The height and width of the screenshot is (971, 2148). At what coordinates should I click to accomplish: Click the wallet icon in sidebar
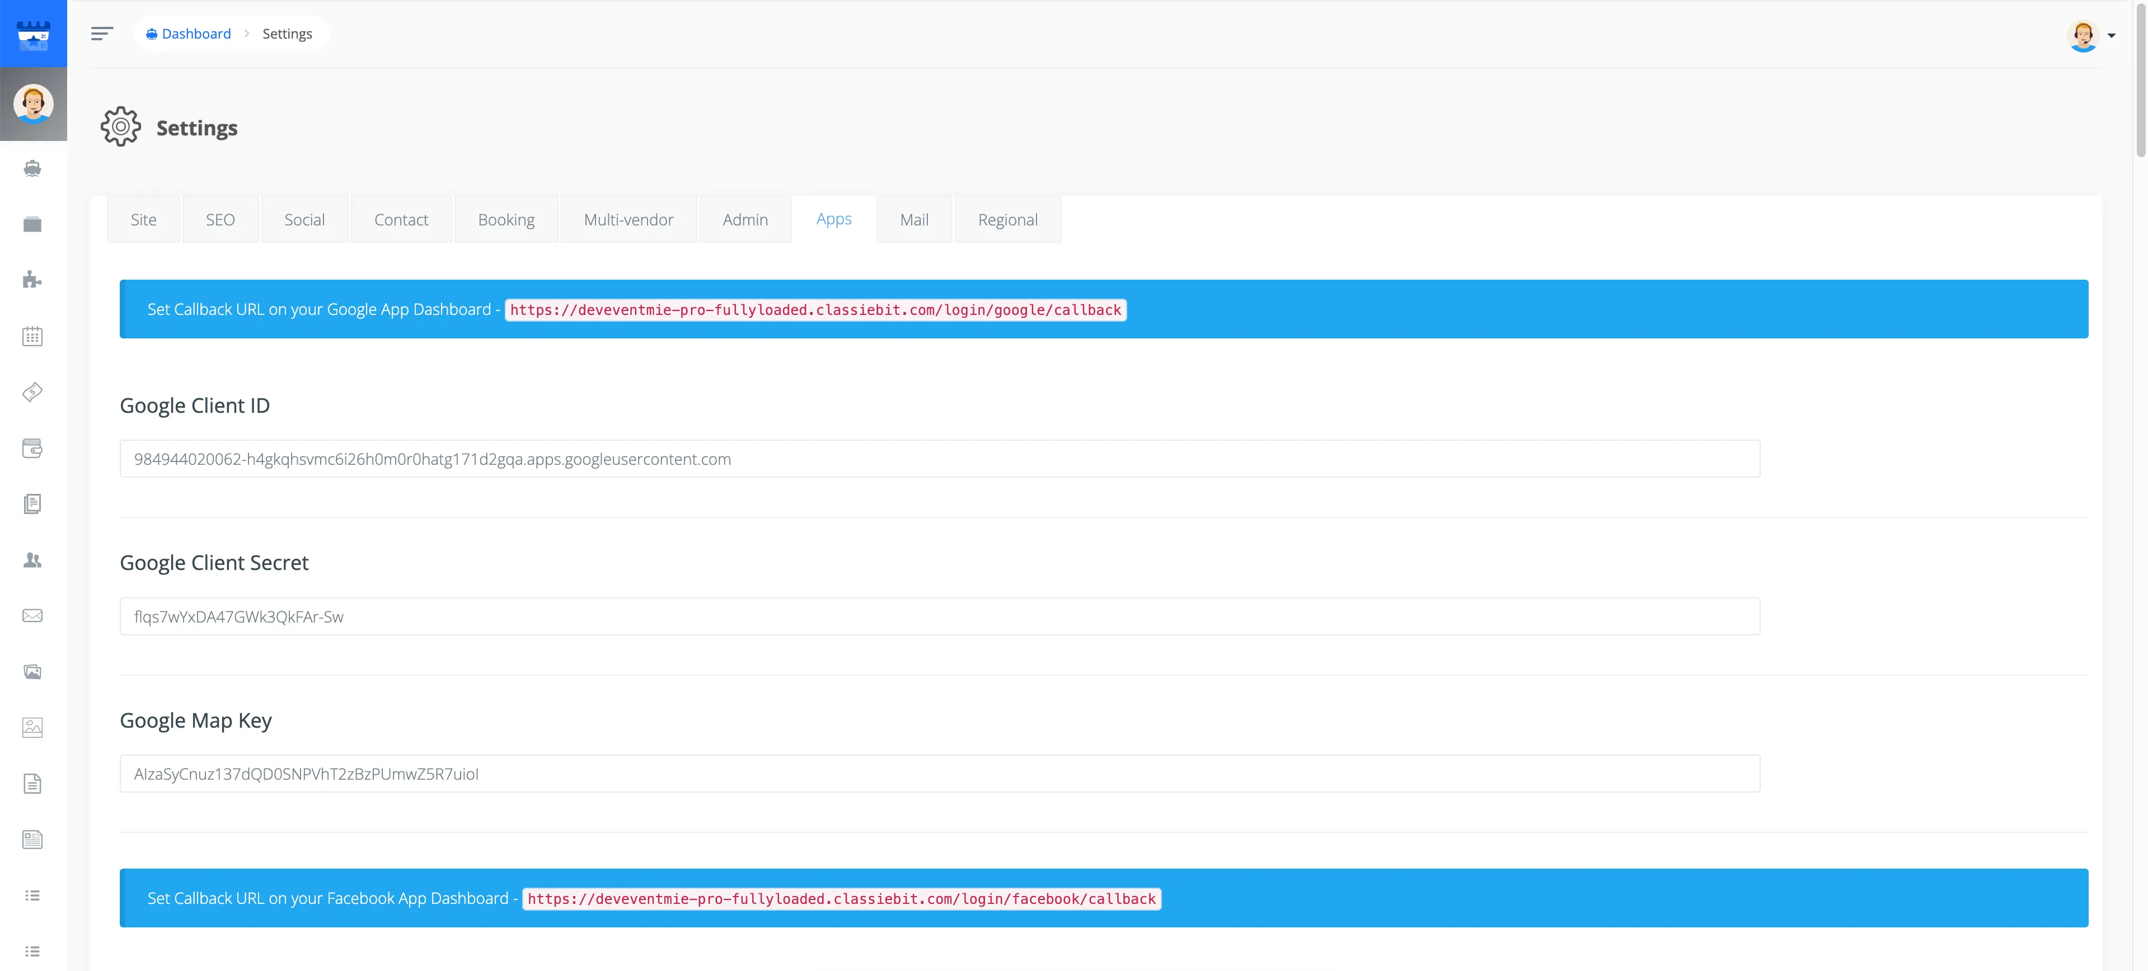point(32,449)
